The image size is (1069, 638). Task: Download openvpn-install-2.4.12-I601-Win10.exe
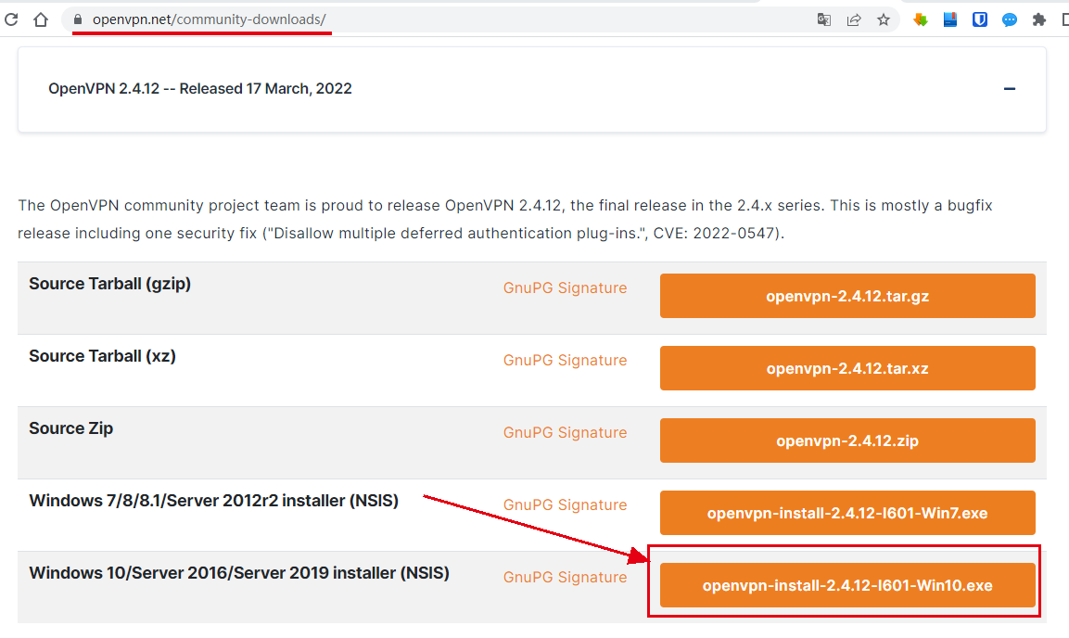(x=847, y=586)
